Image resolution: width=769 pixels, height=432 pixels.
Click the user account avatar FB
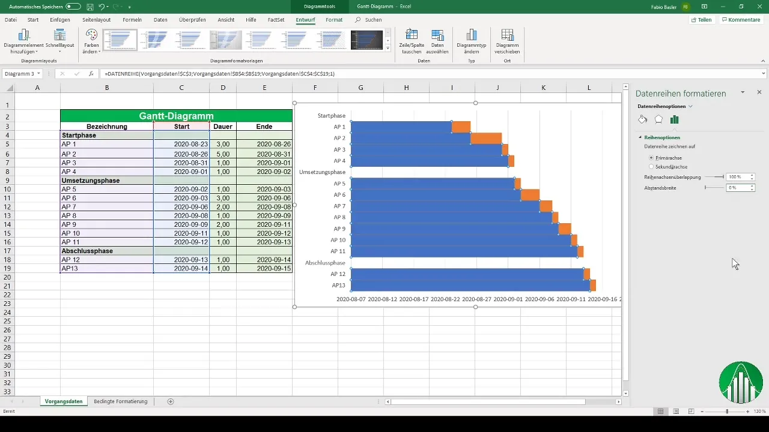(x=685, y=7)
